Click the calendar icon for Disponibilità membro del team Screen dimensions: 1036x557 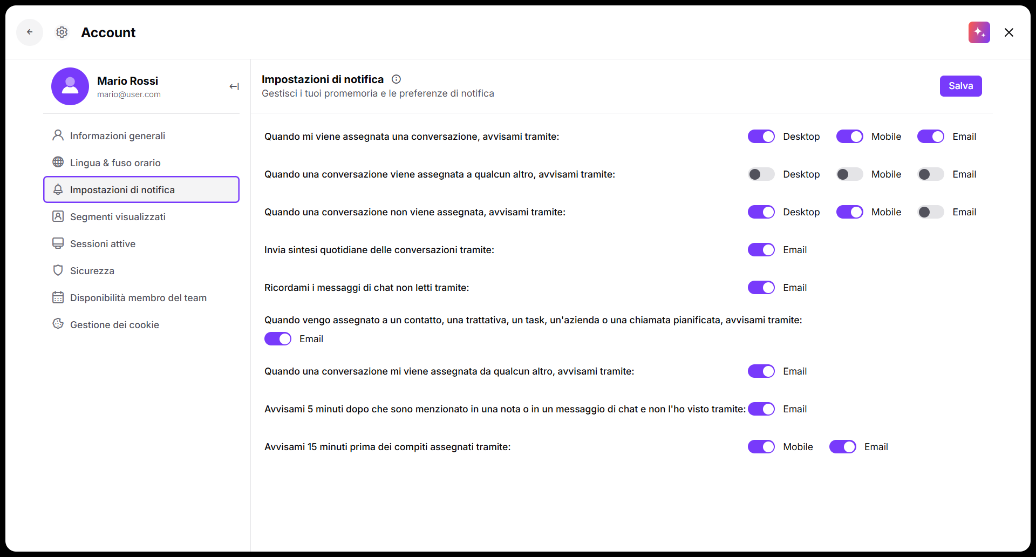58,297
